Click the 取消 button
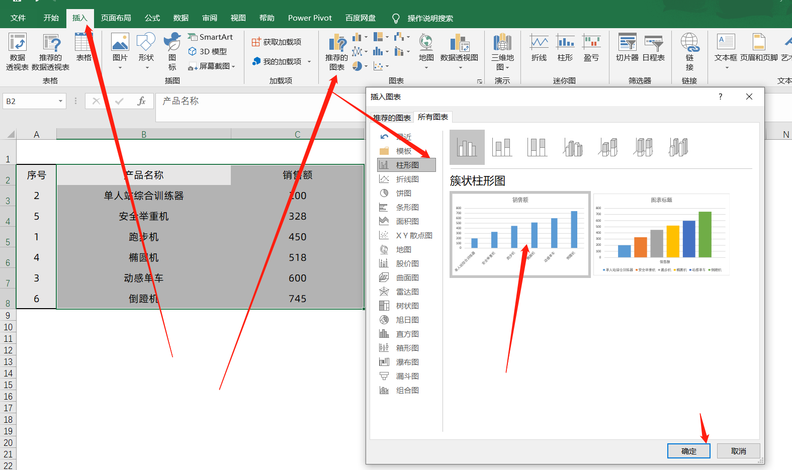This screenshot has height=470, width=792. (x=738, y=451)
